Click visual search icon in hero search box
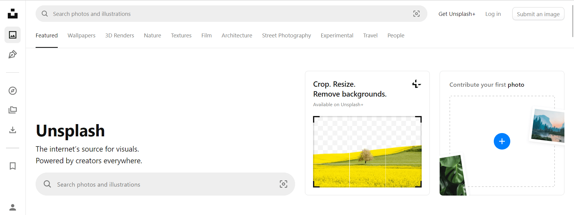 [283, 184]
